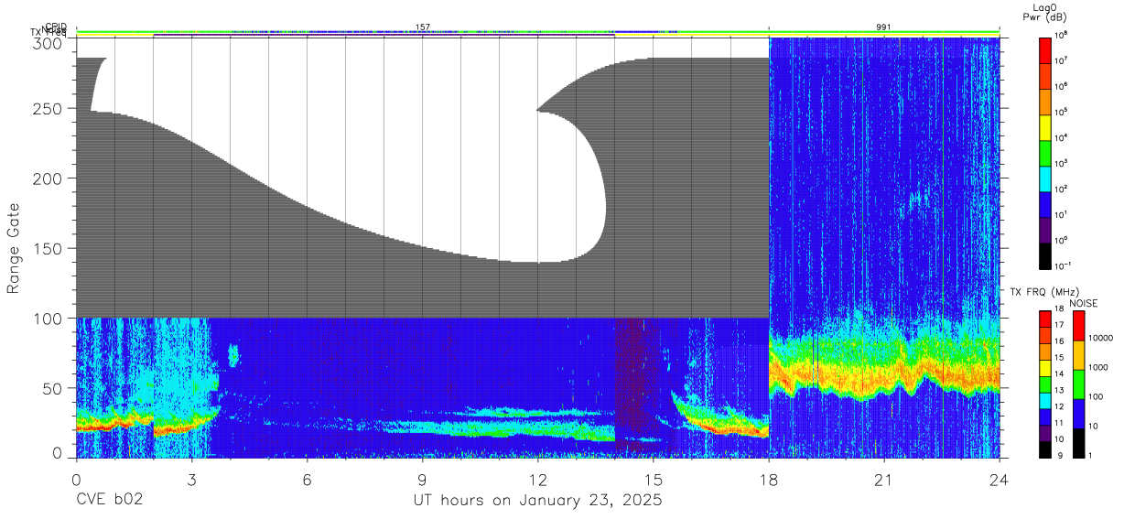
Task: Click the x-axis tick label '24'
Action: point(1000,480)
